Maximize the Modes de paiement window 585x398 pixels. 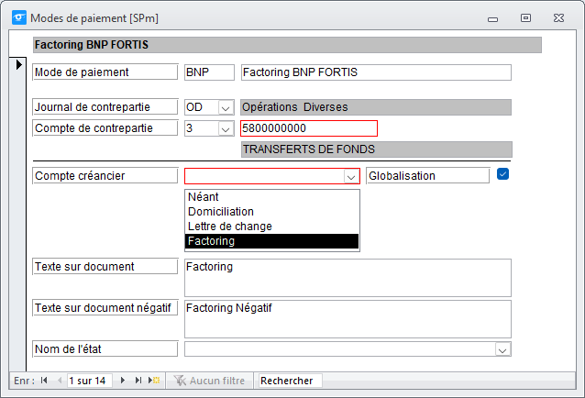(x=525, y=18)
